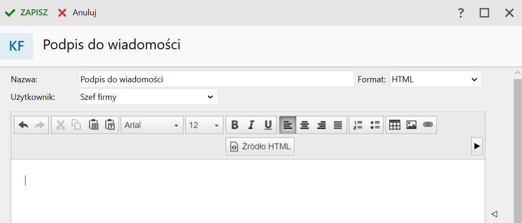Screen dimensions: 522x223
Task: Open the Użytkownik Szef firmy dropdown
Action: point(147,97)
